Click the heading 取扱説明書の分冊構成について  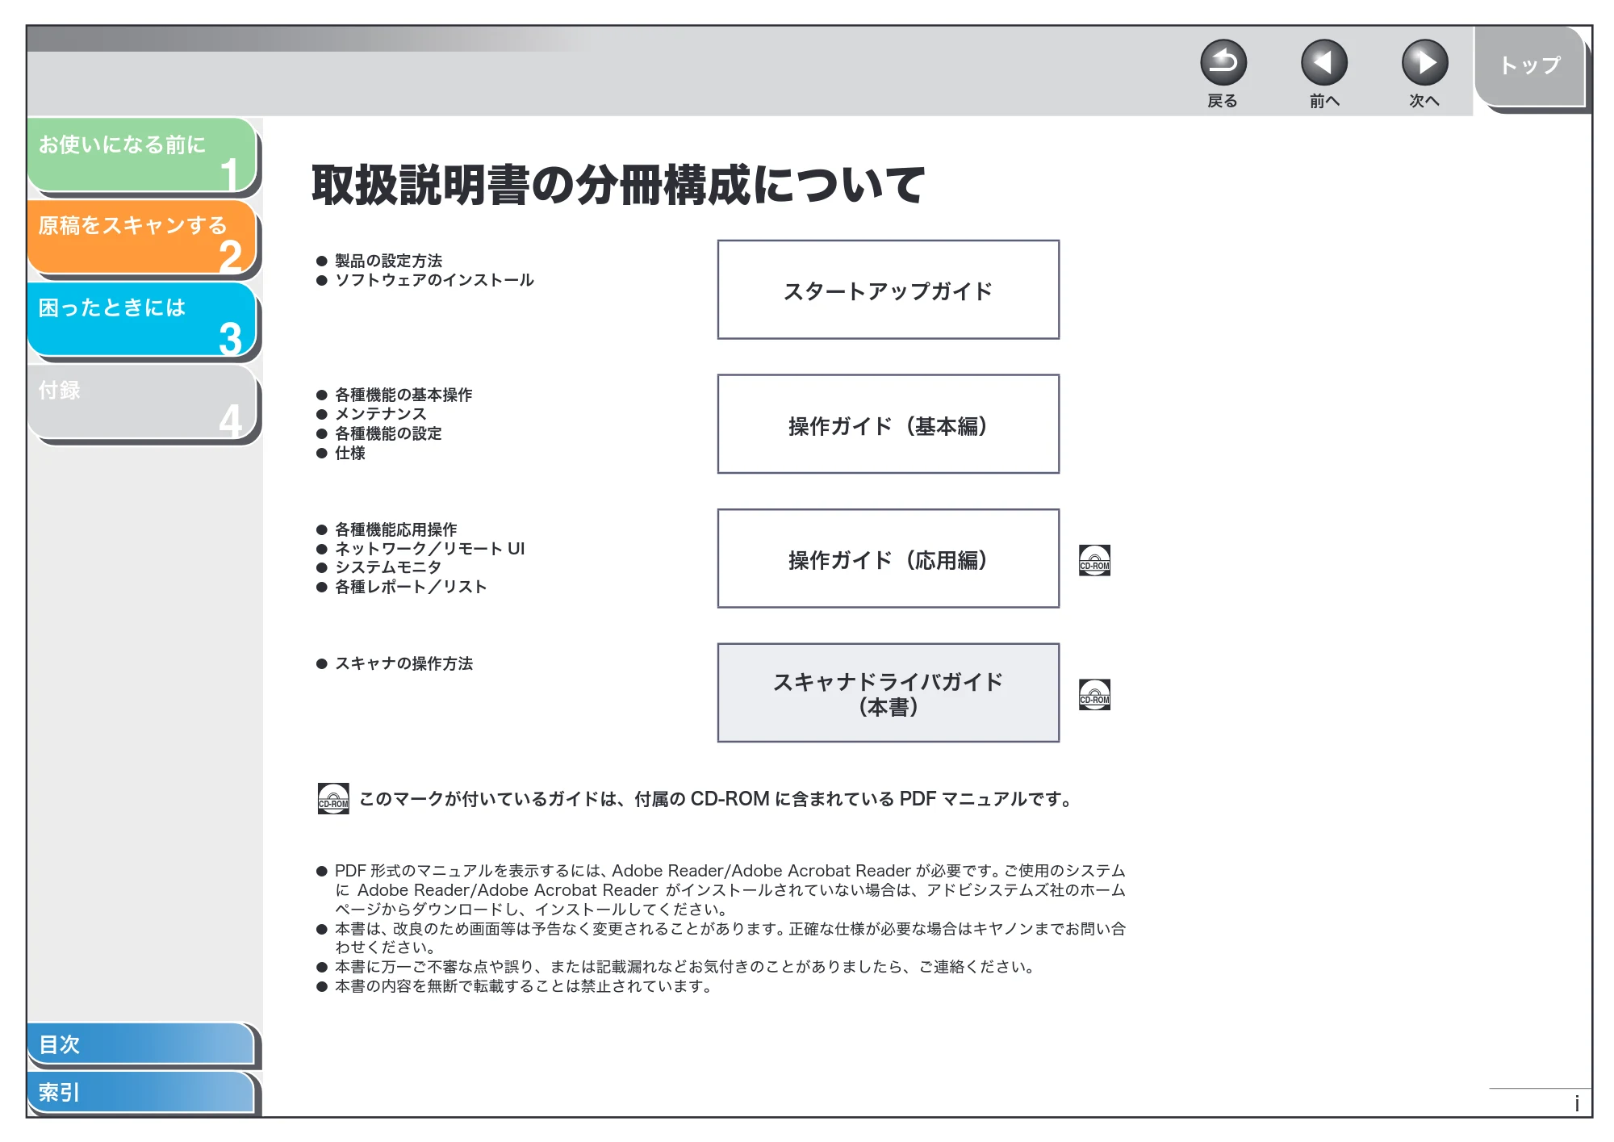[618, 185]
